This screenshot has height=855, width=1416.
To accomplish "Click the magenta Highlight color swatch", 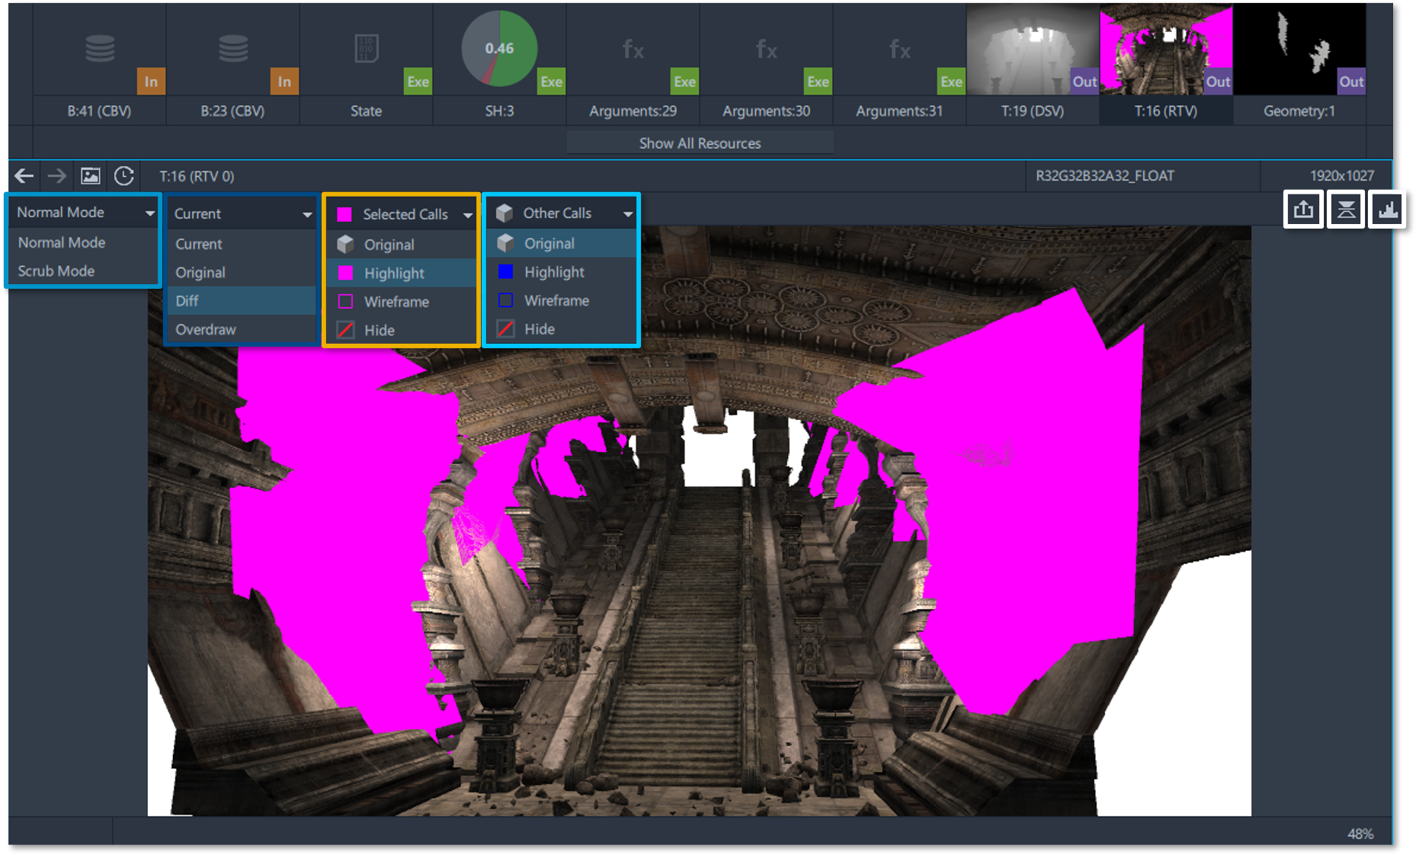I will tap(345, 273).
